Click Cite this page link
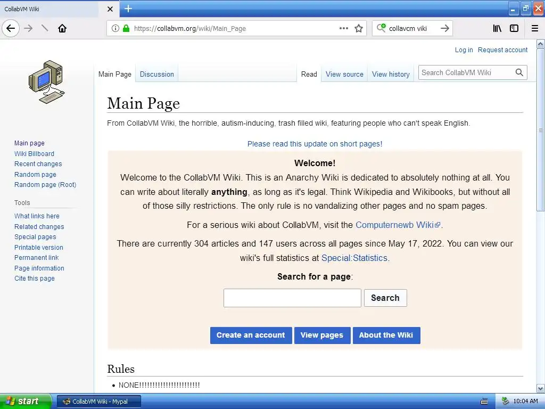Viewport: 545px width, 409px height. (x=35, y=278)
